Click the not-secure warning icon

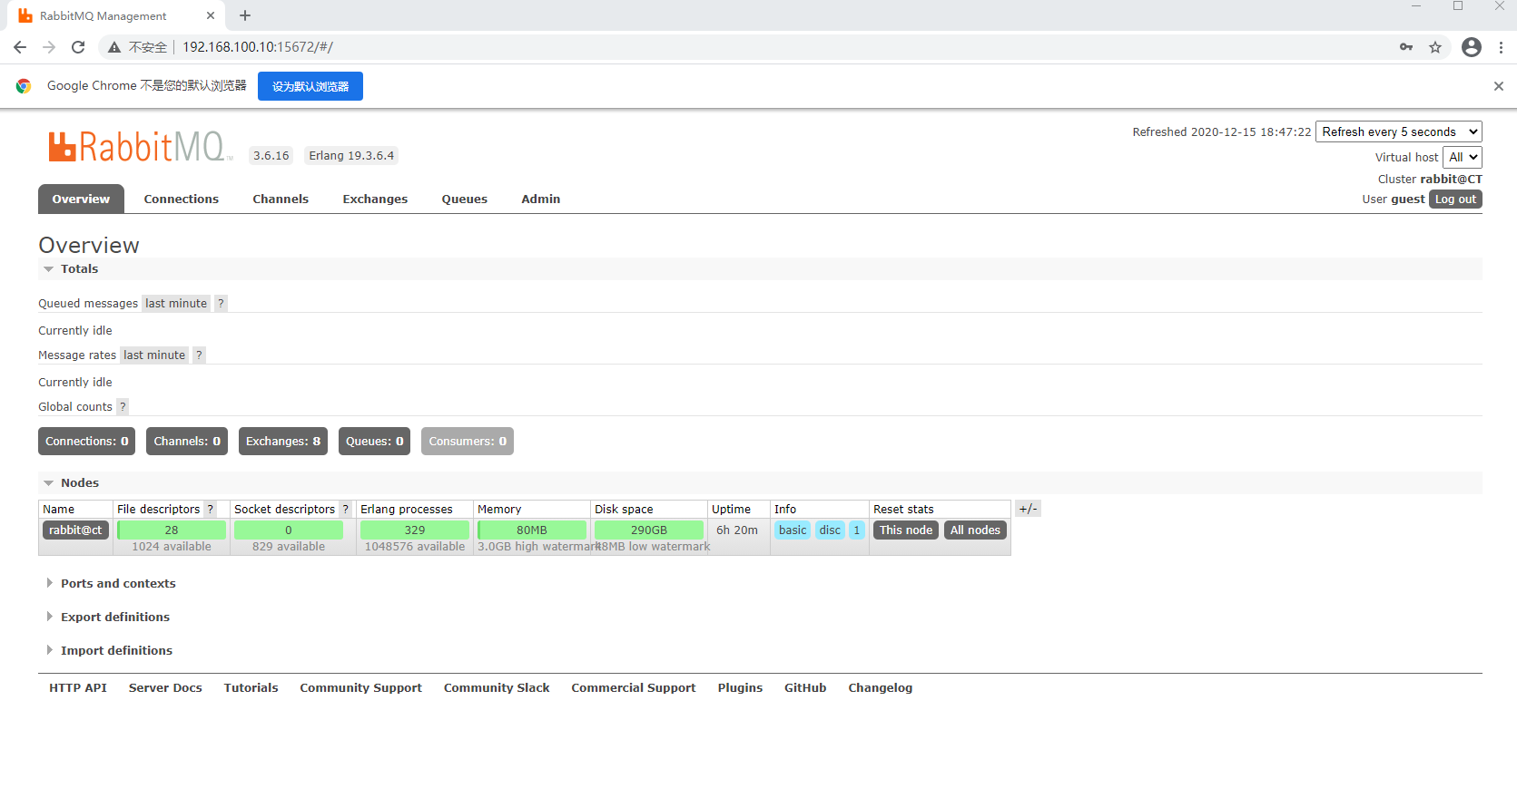point(114,47)
